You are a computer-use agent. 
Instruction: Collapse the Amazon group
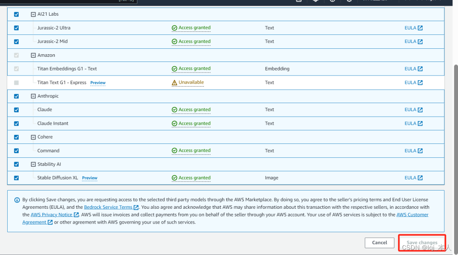[34, 55]
